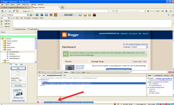The width and height of the screenshot is (174, 105).
Task: Open the CSS tab in Firebug
Action: [x=73, y=72]
